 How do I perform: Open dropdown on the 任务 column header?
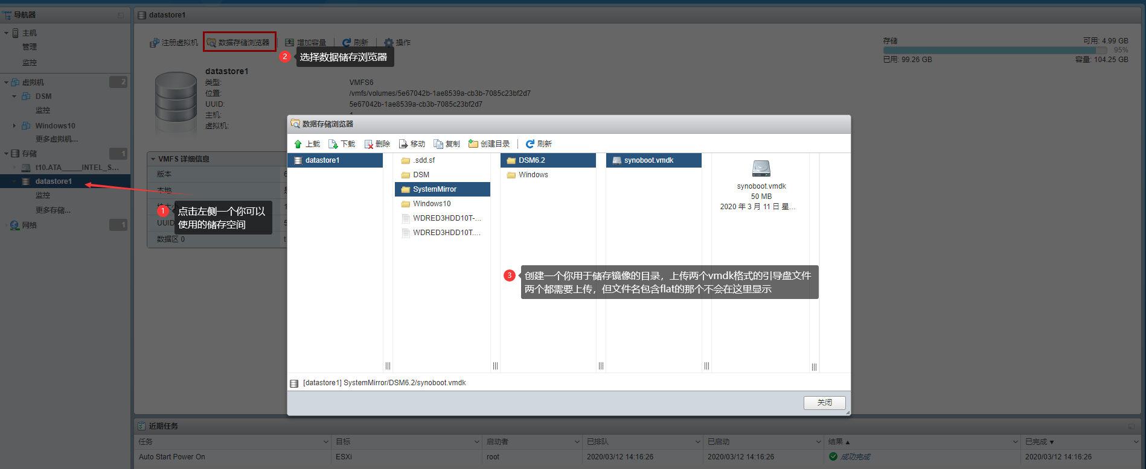point(326,442)
